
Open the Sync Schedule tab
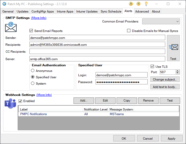coord(111,11)
